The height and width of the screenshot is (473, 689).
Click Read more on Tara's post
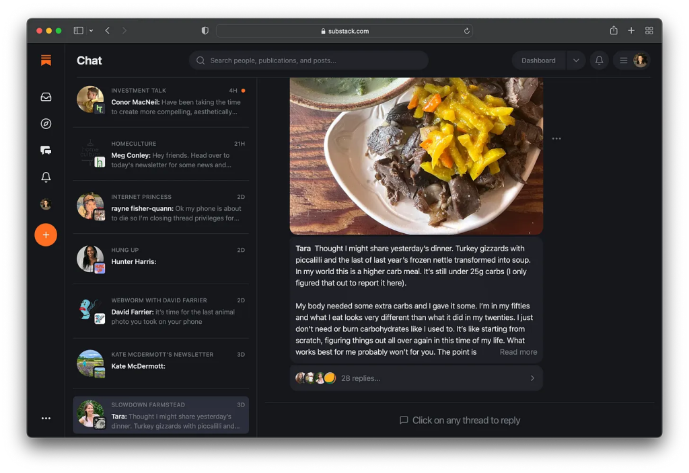[518, 351]
